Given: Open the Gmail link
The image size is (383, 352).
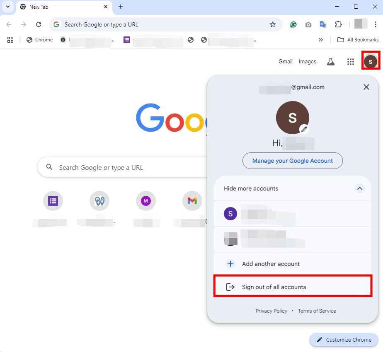Looking at the screenshot, I should [285, 61].
